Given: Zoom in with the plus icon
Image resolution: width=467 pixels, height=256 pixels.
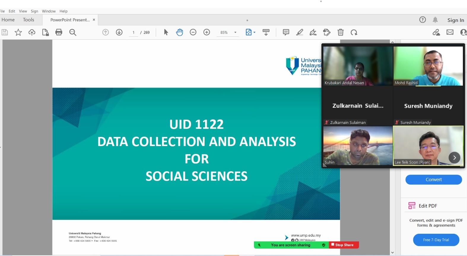Looking at the screenshot, I should [x=207, y=32].
